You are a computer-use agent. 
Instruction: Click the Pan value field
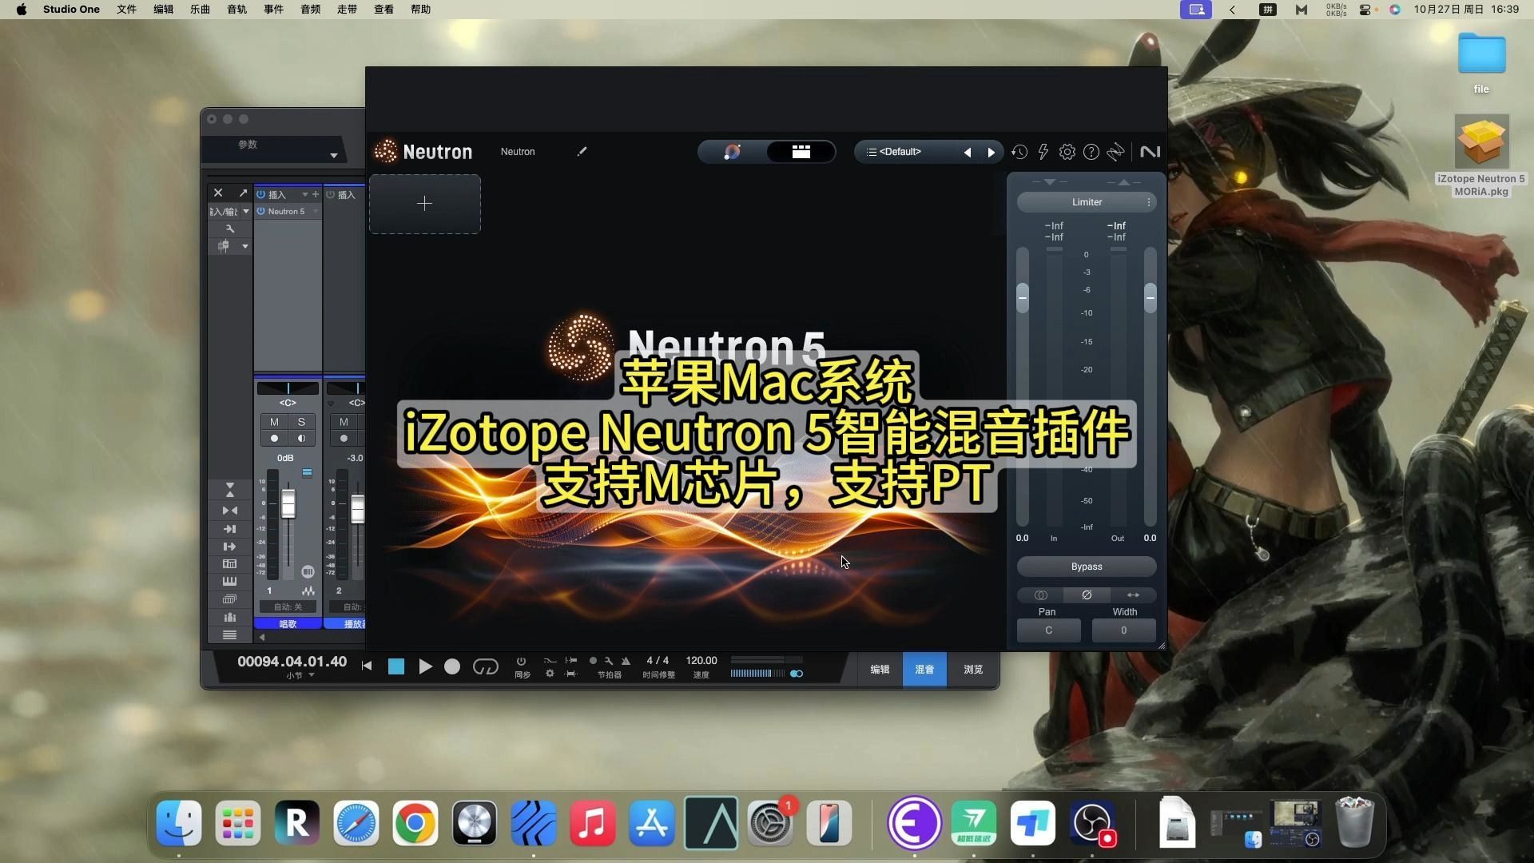click(x=1048, y=630)
